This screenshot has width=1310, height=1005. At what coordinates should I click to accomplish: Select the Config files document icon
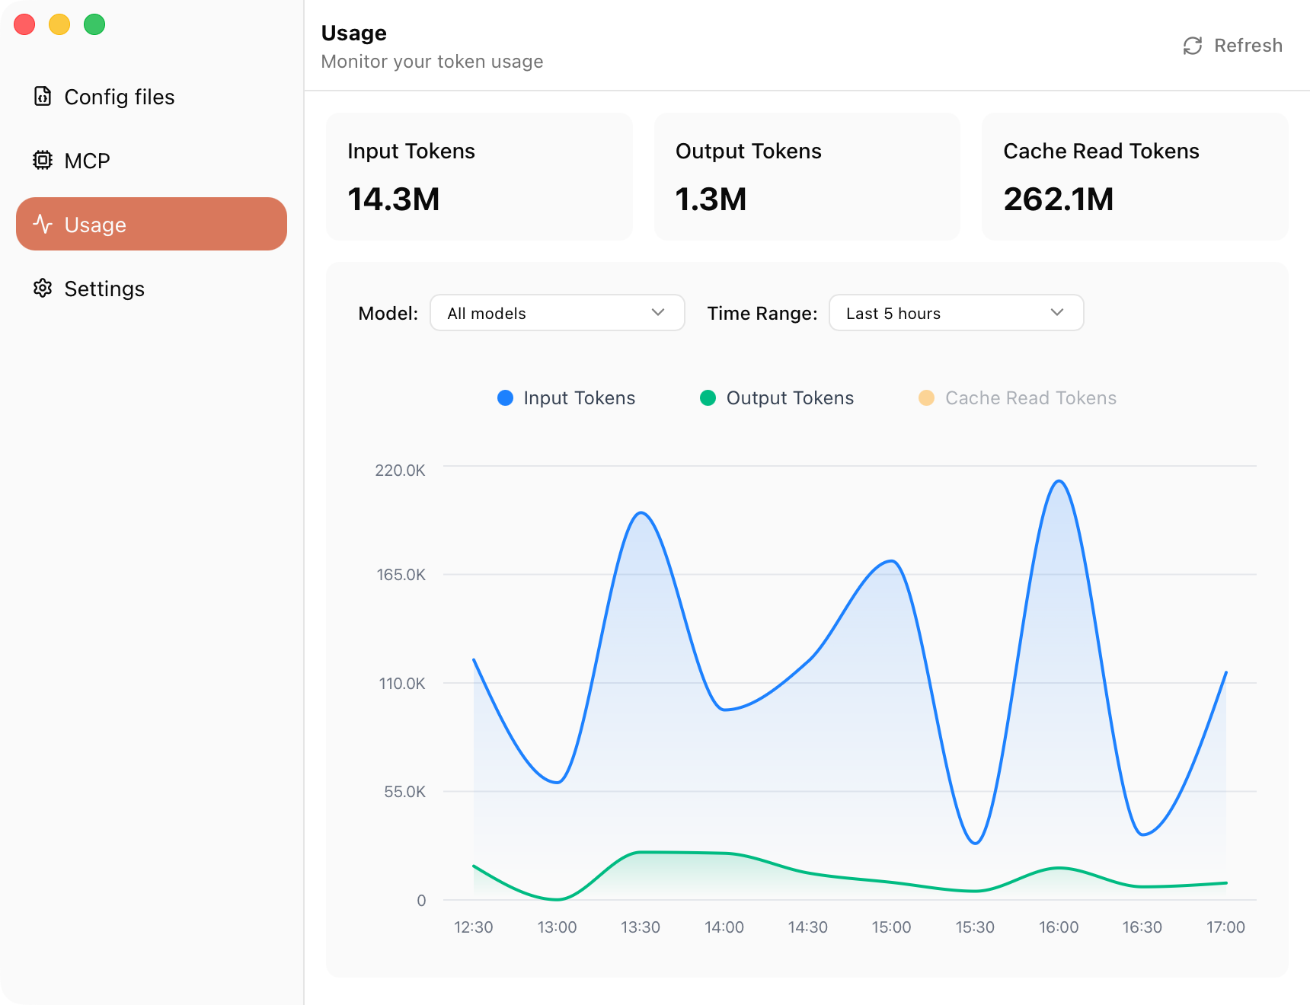[43, 97]
